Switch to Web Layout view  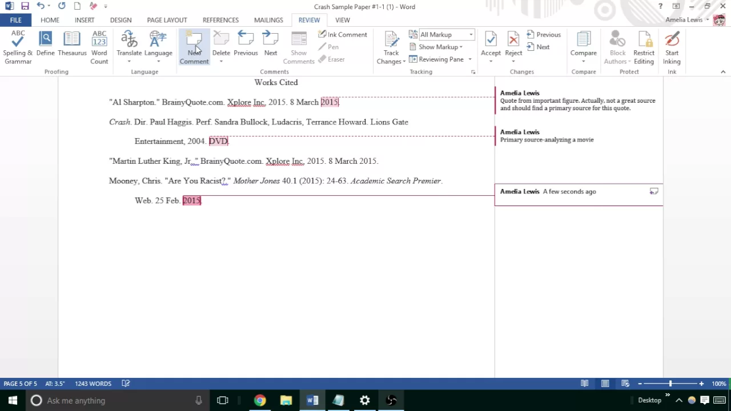click(x=625, y=384)
